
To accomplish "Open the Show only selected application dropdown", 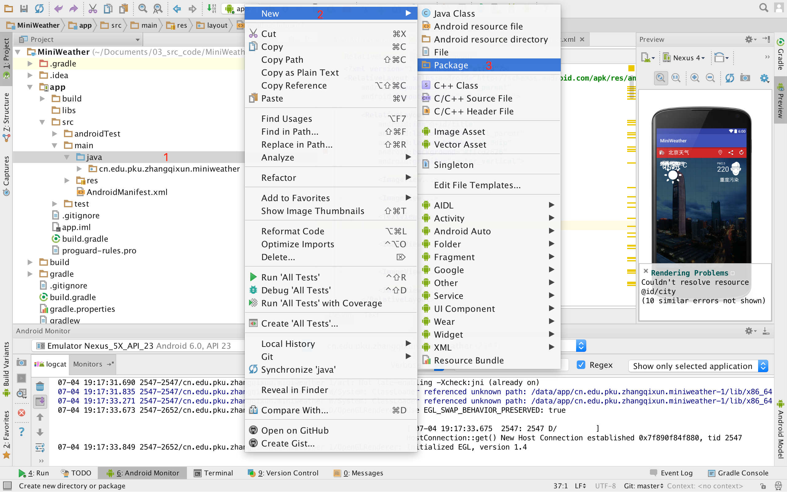I will [x=698, y=366].
